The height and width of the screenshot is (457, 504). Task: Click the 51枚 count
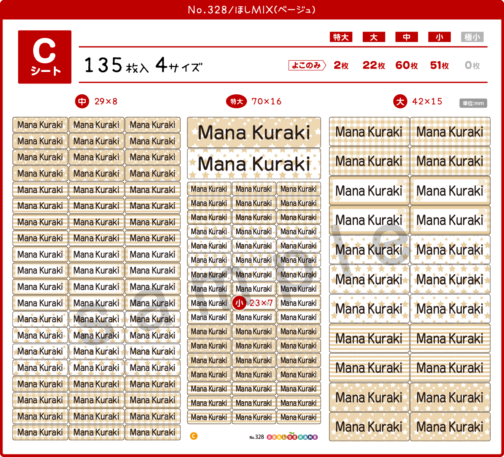point(439,65)
